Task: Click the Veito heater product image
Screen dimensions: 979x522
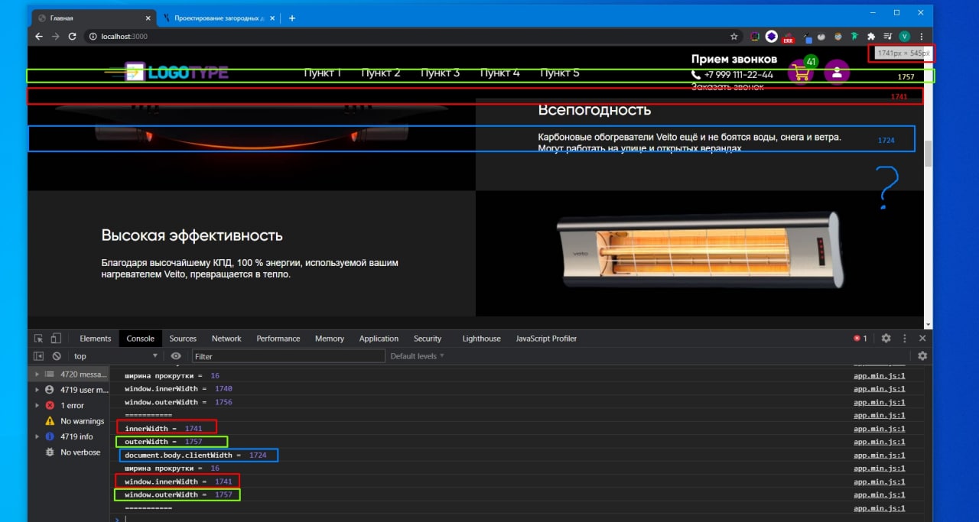Action: pyautogui.click(x=699, y=251)
